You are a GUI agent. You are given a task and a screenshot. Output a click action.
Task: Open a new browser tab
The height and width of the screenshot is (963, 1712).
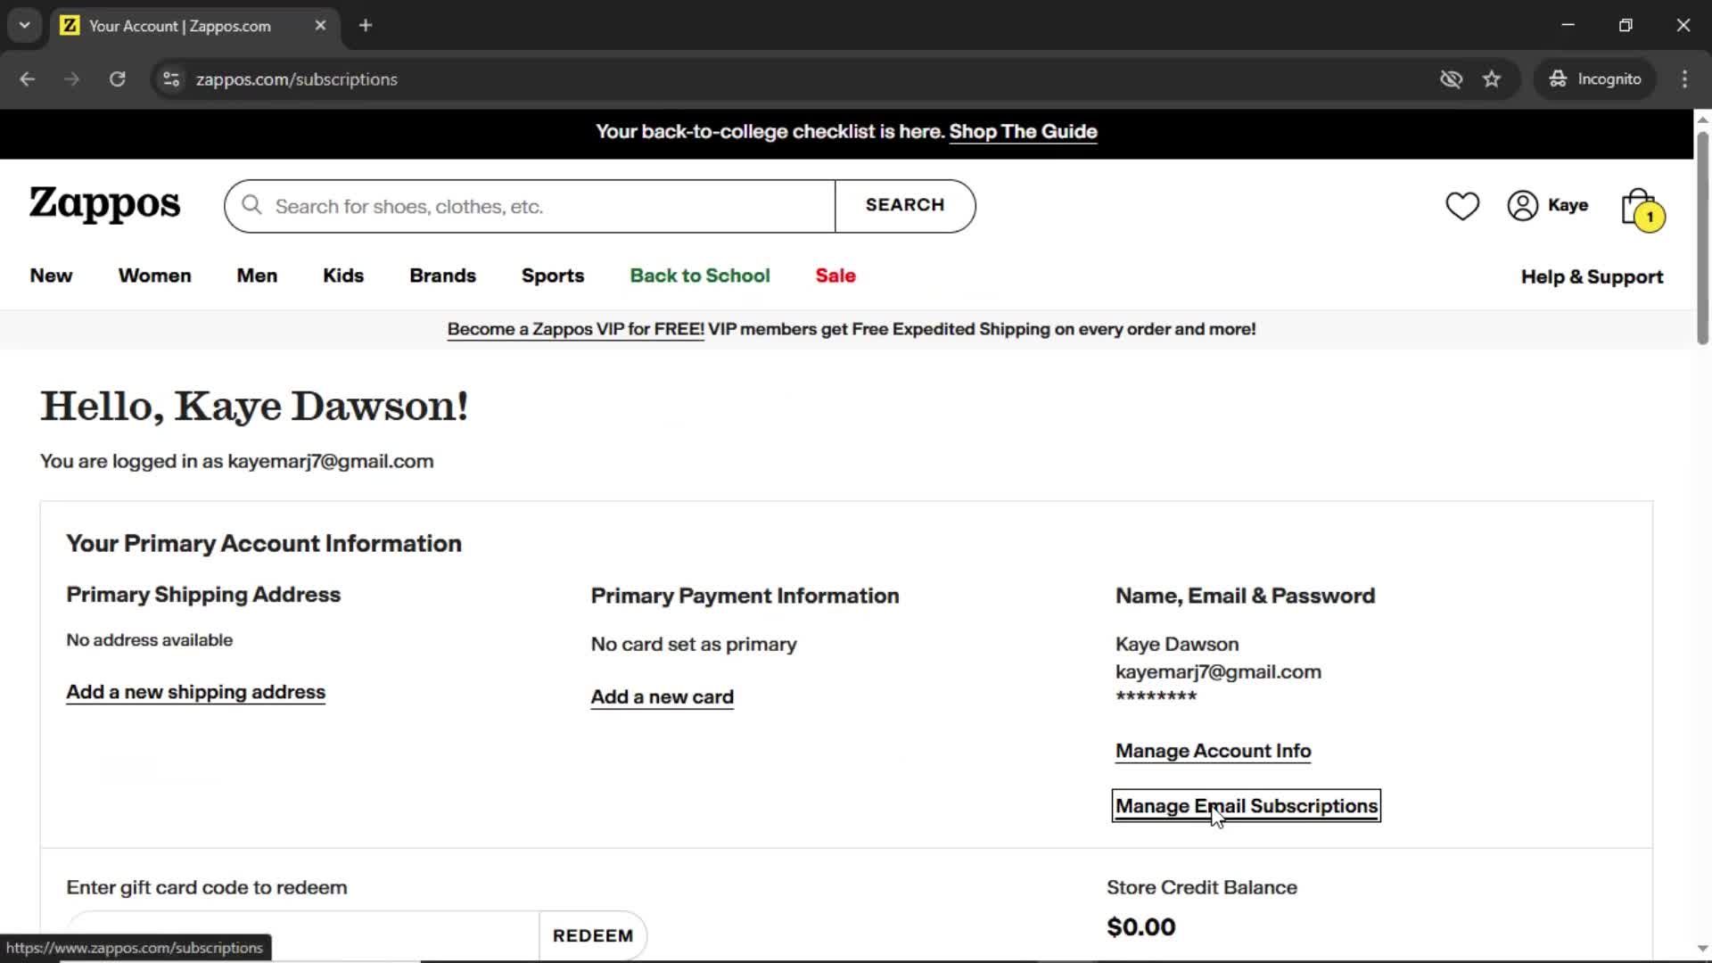point(366,26)
